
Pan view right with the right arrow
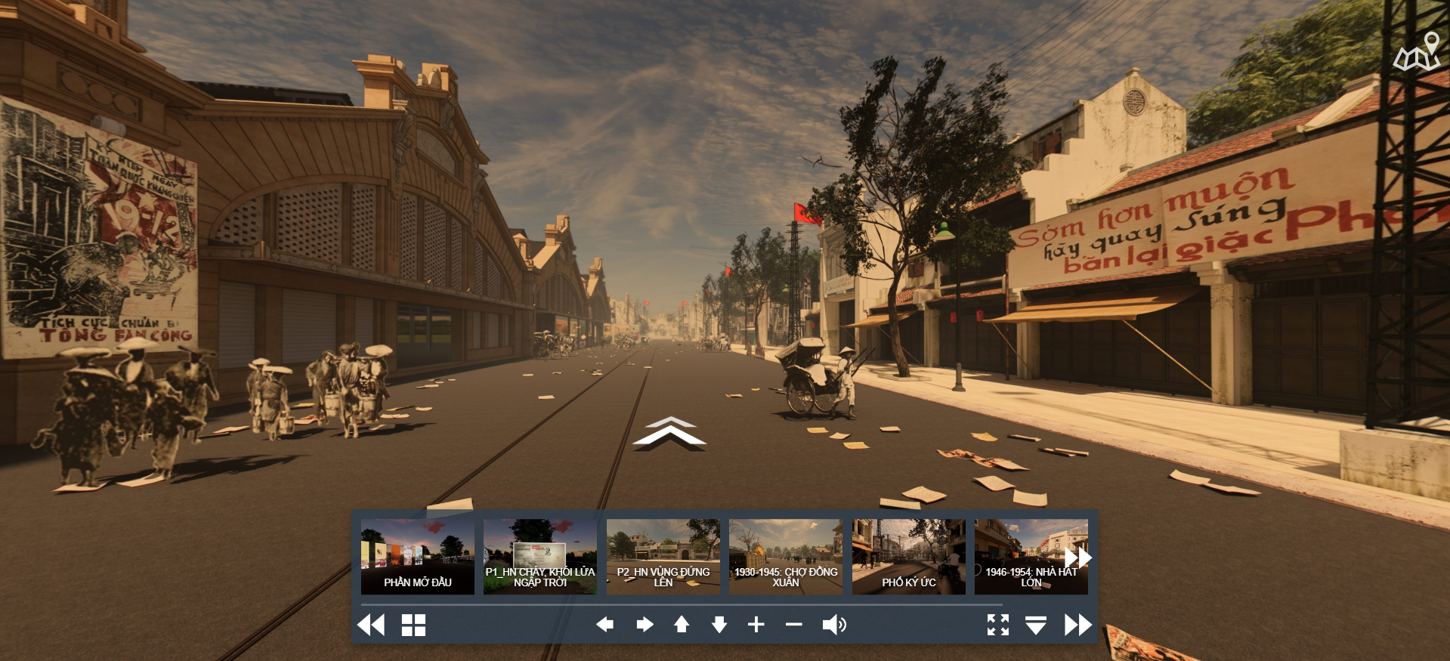click(645, 625)
